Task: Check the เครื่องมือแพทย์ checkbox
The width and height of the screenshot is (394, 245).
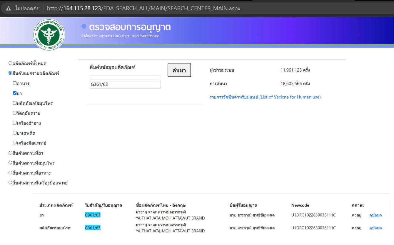Action: [15, 143]
